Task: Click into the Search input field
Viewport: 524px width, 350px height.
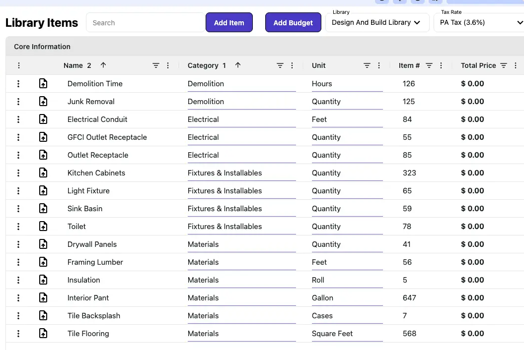Action: click(145, 23)
